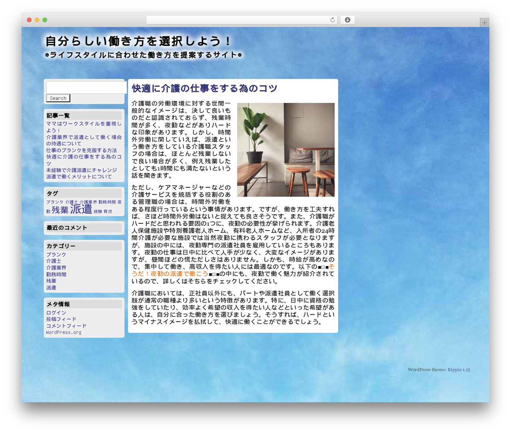
Task: Click the 記事一覧 widget heading
Action: (x=58, y=116)
